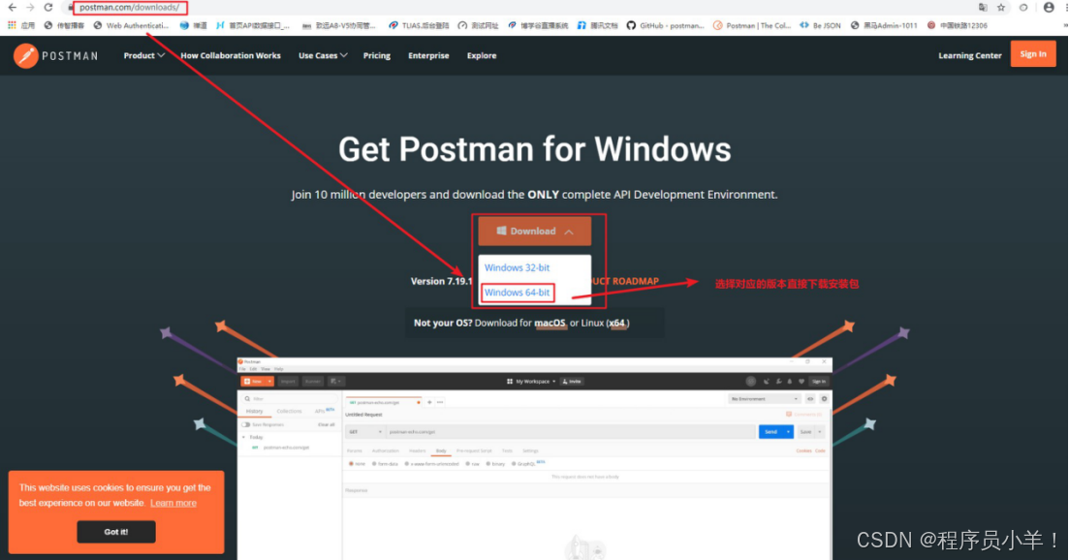The width and height of the screenshot is (1069, 560).
Task: Open the GET method dropdown in app preview
Action: [x=365, y=432]
